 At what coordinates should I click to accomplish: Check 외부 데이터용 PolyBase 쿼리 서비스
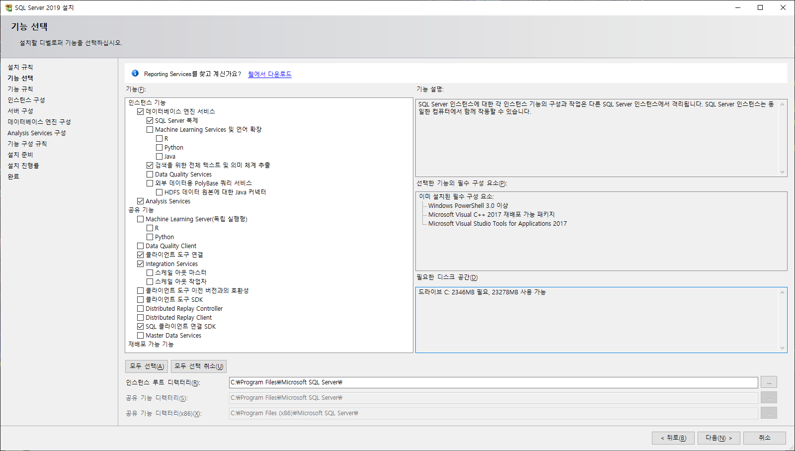pyautogui.click(x=150, y=183)
